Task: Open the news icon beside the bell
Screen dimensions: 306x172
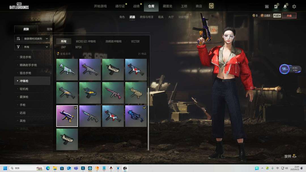Action: (276, 7)
